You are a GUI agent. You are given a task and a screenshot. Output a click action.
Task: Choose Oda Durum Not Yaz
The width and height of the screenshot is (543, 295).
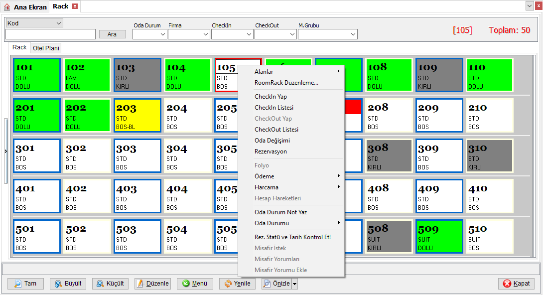pos(291,212)
